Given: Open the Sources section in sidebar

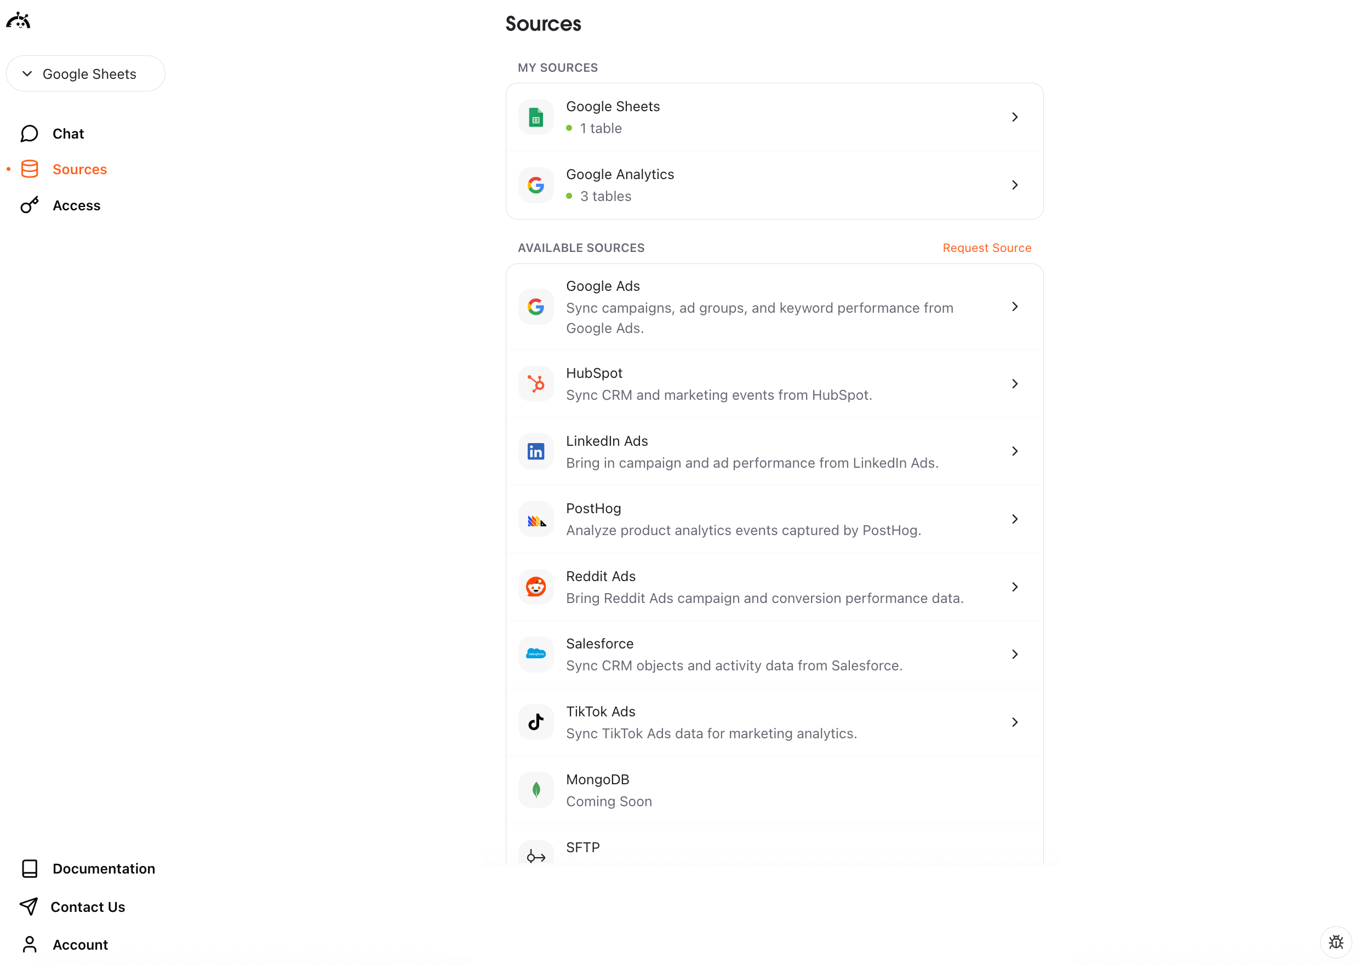Looking at the screenshot, I should pyautogui.click(x=79, y=169).
